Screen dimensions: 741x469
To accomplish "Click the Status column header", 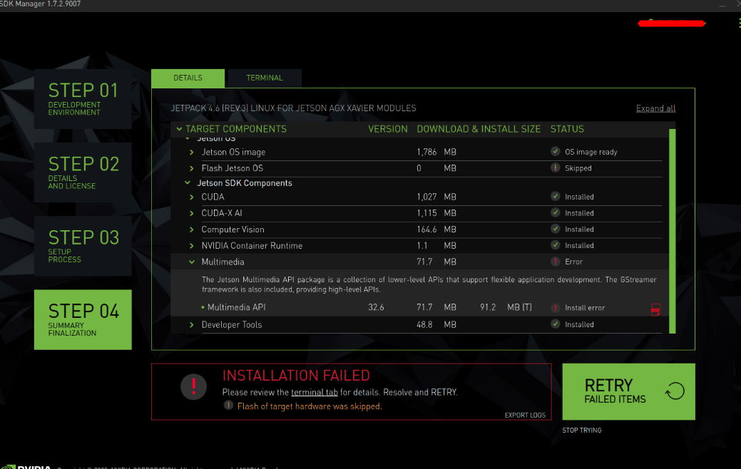I will [567, 129].
